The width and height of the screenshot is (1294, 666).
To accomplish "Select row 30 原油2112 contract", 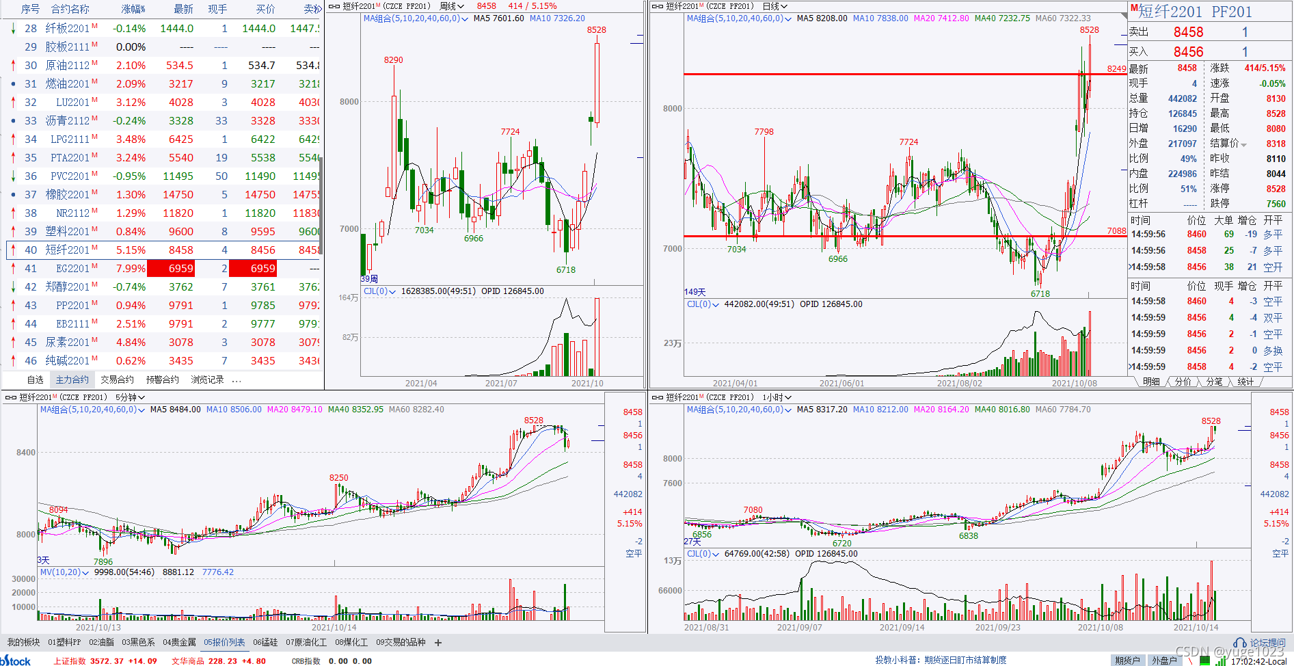I will click(164, 66).
